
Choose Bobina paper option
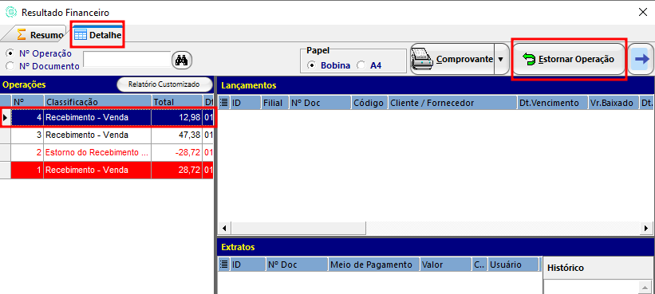pos(311,65)
